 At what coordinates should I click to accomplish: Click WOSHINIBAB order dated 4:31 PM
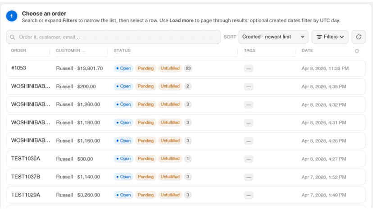186,123
